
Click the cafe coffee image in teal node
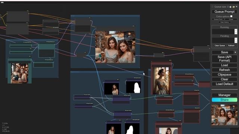click(20, 73)
